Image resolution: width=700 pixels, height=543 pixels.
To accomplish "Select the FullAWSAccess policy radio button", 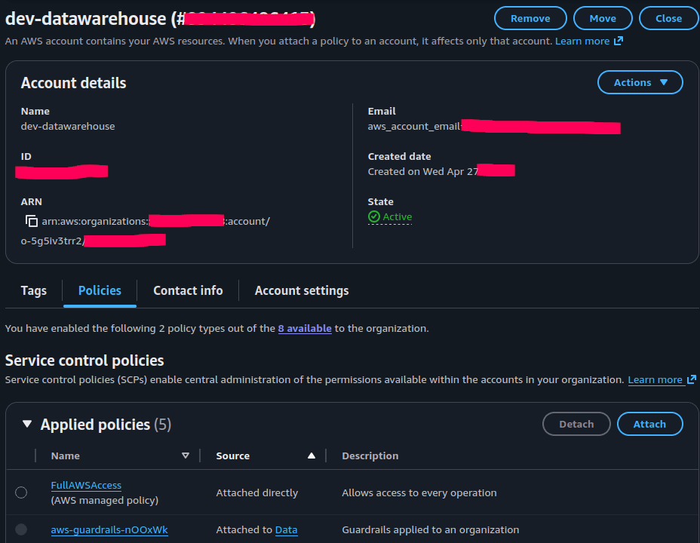I will [21, 492].
